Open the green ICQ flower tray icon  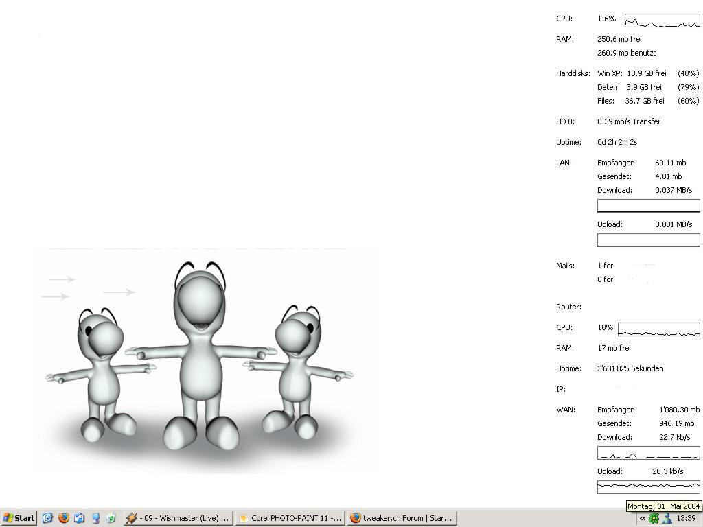[654, 518]
